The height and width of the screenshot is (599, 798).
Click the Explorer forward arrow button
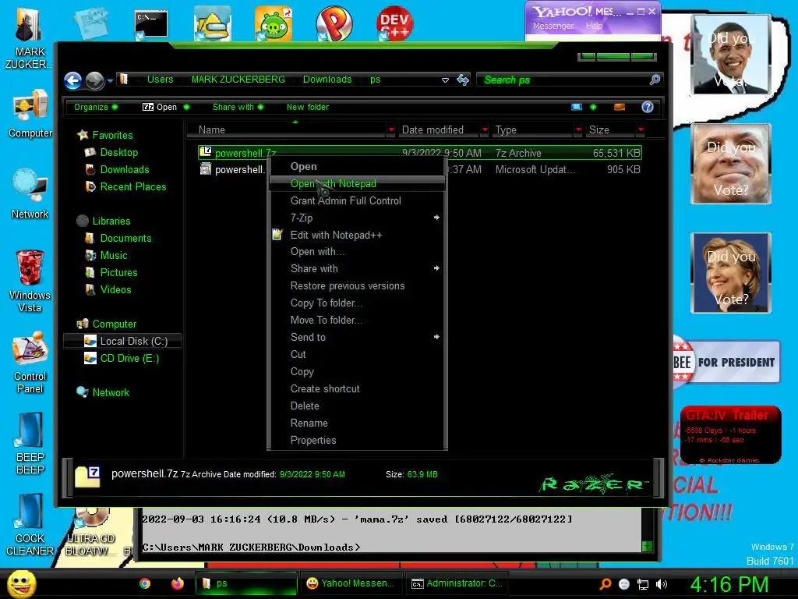pos(94,80)
